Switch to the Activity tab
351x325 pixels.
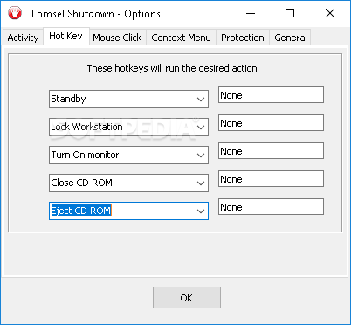click(x=23, y=38)
